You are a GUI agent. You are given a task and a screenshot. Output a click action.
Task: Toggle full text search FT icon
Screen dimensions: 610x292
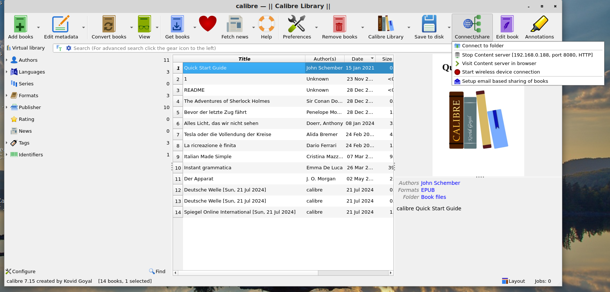pyautogui.click(x=59, y=48)
